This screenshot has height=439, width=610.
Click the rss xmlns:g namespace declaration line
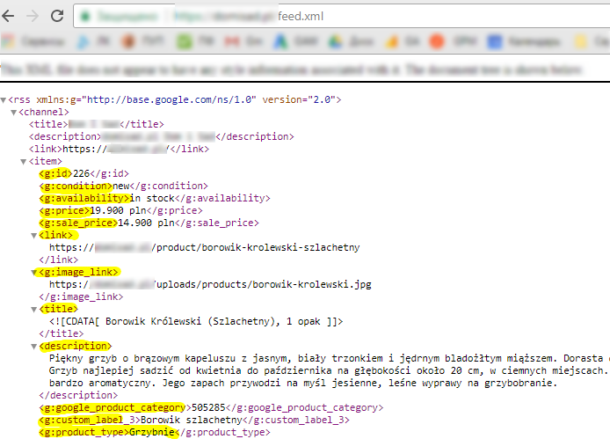coord(175,100)
